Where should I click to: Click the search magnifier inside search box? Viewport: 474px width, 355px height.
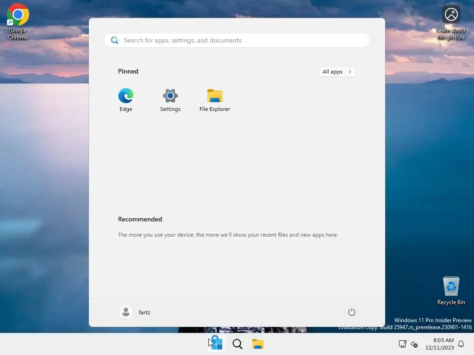tap(115, 41)
